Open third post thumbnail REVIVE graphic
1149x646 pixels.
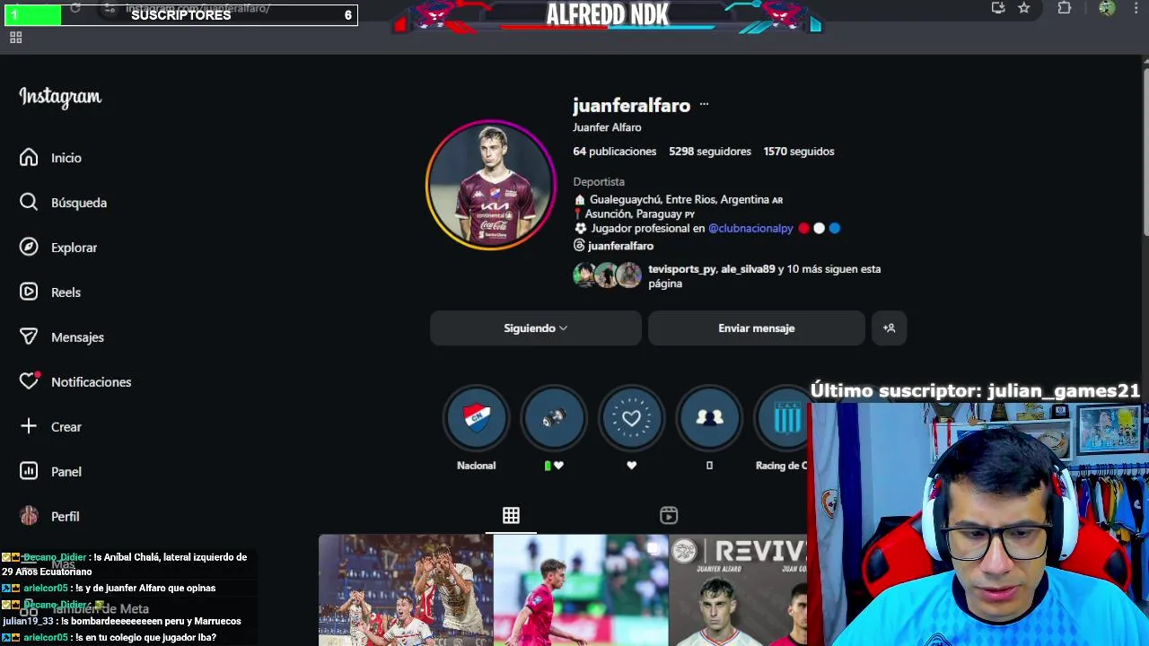(738, 589)
